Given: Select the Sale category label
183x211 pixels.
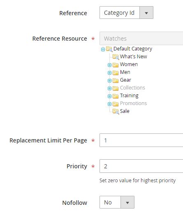Looking at the screenshot, I should click(x=125, y=111).
